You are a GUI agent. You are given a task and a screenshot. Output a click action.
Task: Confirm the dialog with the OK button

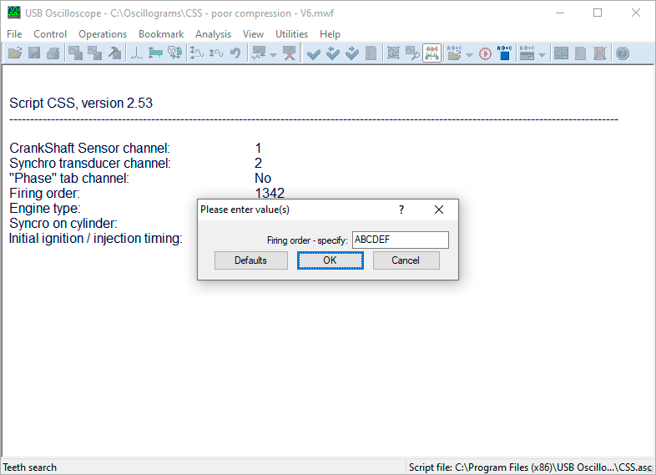coord(331,260)
